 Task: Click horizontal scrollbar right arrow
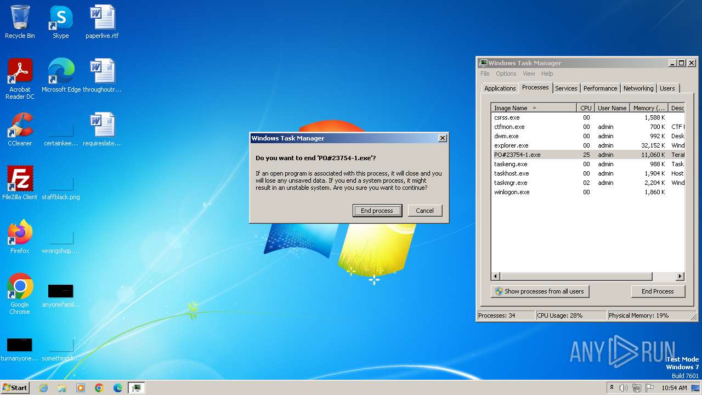click(x=680, y=276)
